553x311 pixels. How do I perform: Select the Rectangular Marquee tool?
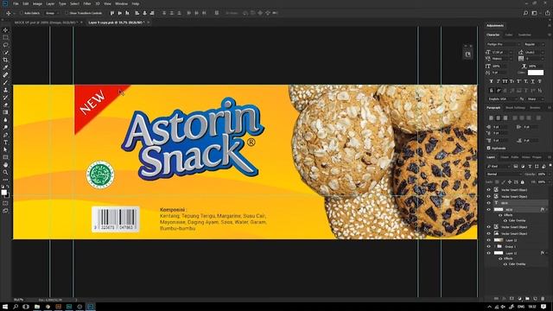pos(5,37)
